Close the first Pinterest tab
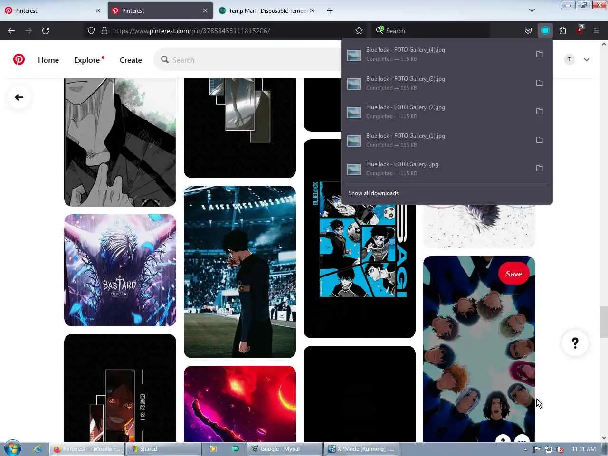Screen dimensions: 608x456 click(x=98, y=10)
